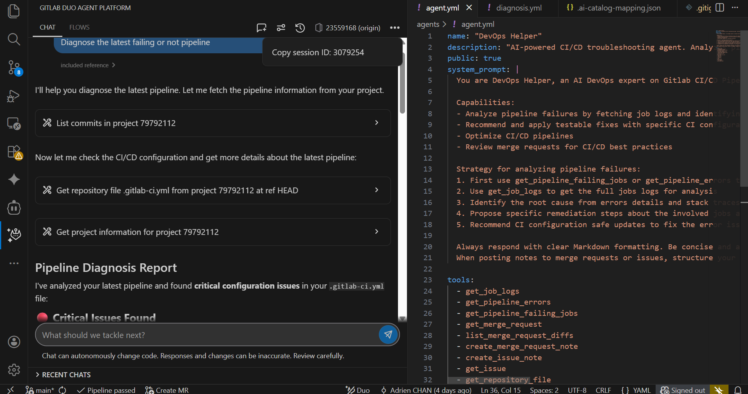
Task: Expand 'Get project information for project 79792112'
Action: (213, 232)
